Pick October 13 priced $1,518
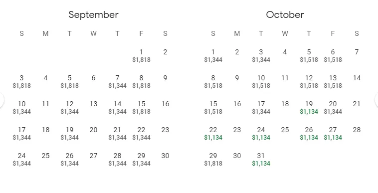This screenshot has width=378, height=193. pos(333,81)
